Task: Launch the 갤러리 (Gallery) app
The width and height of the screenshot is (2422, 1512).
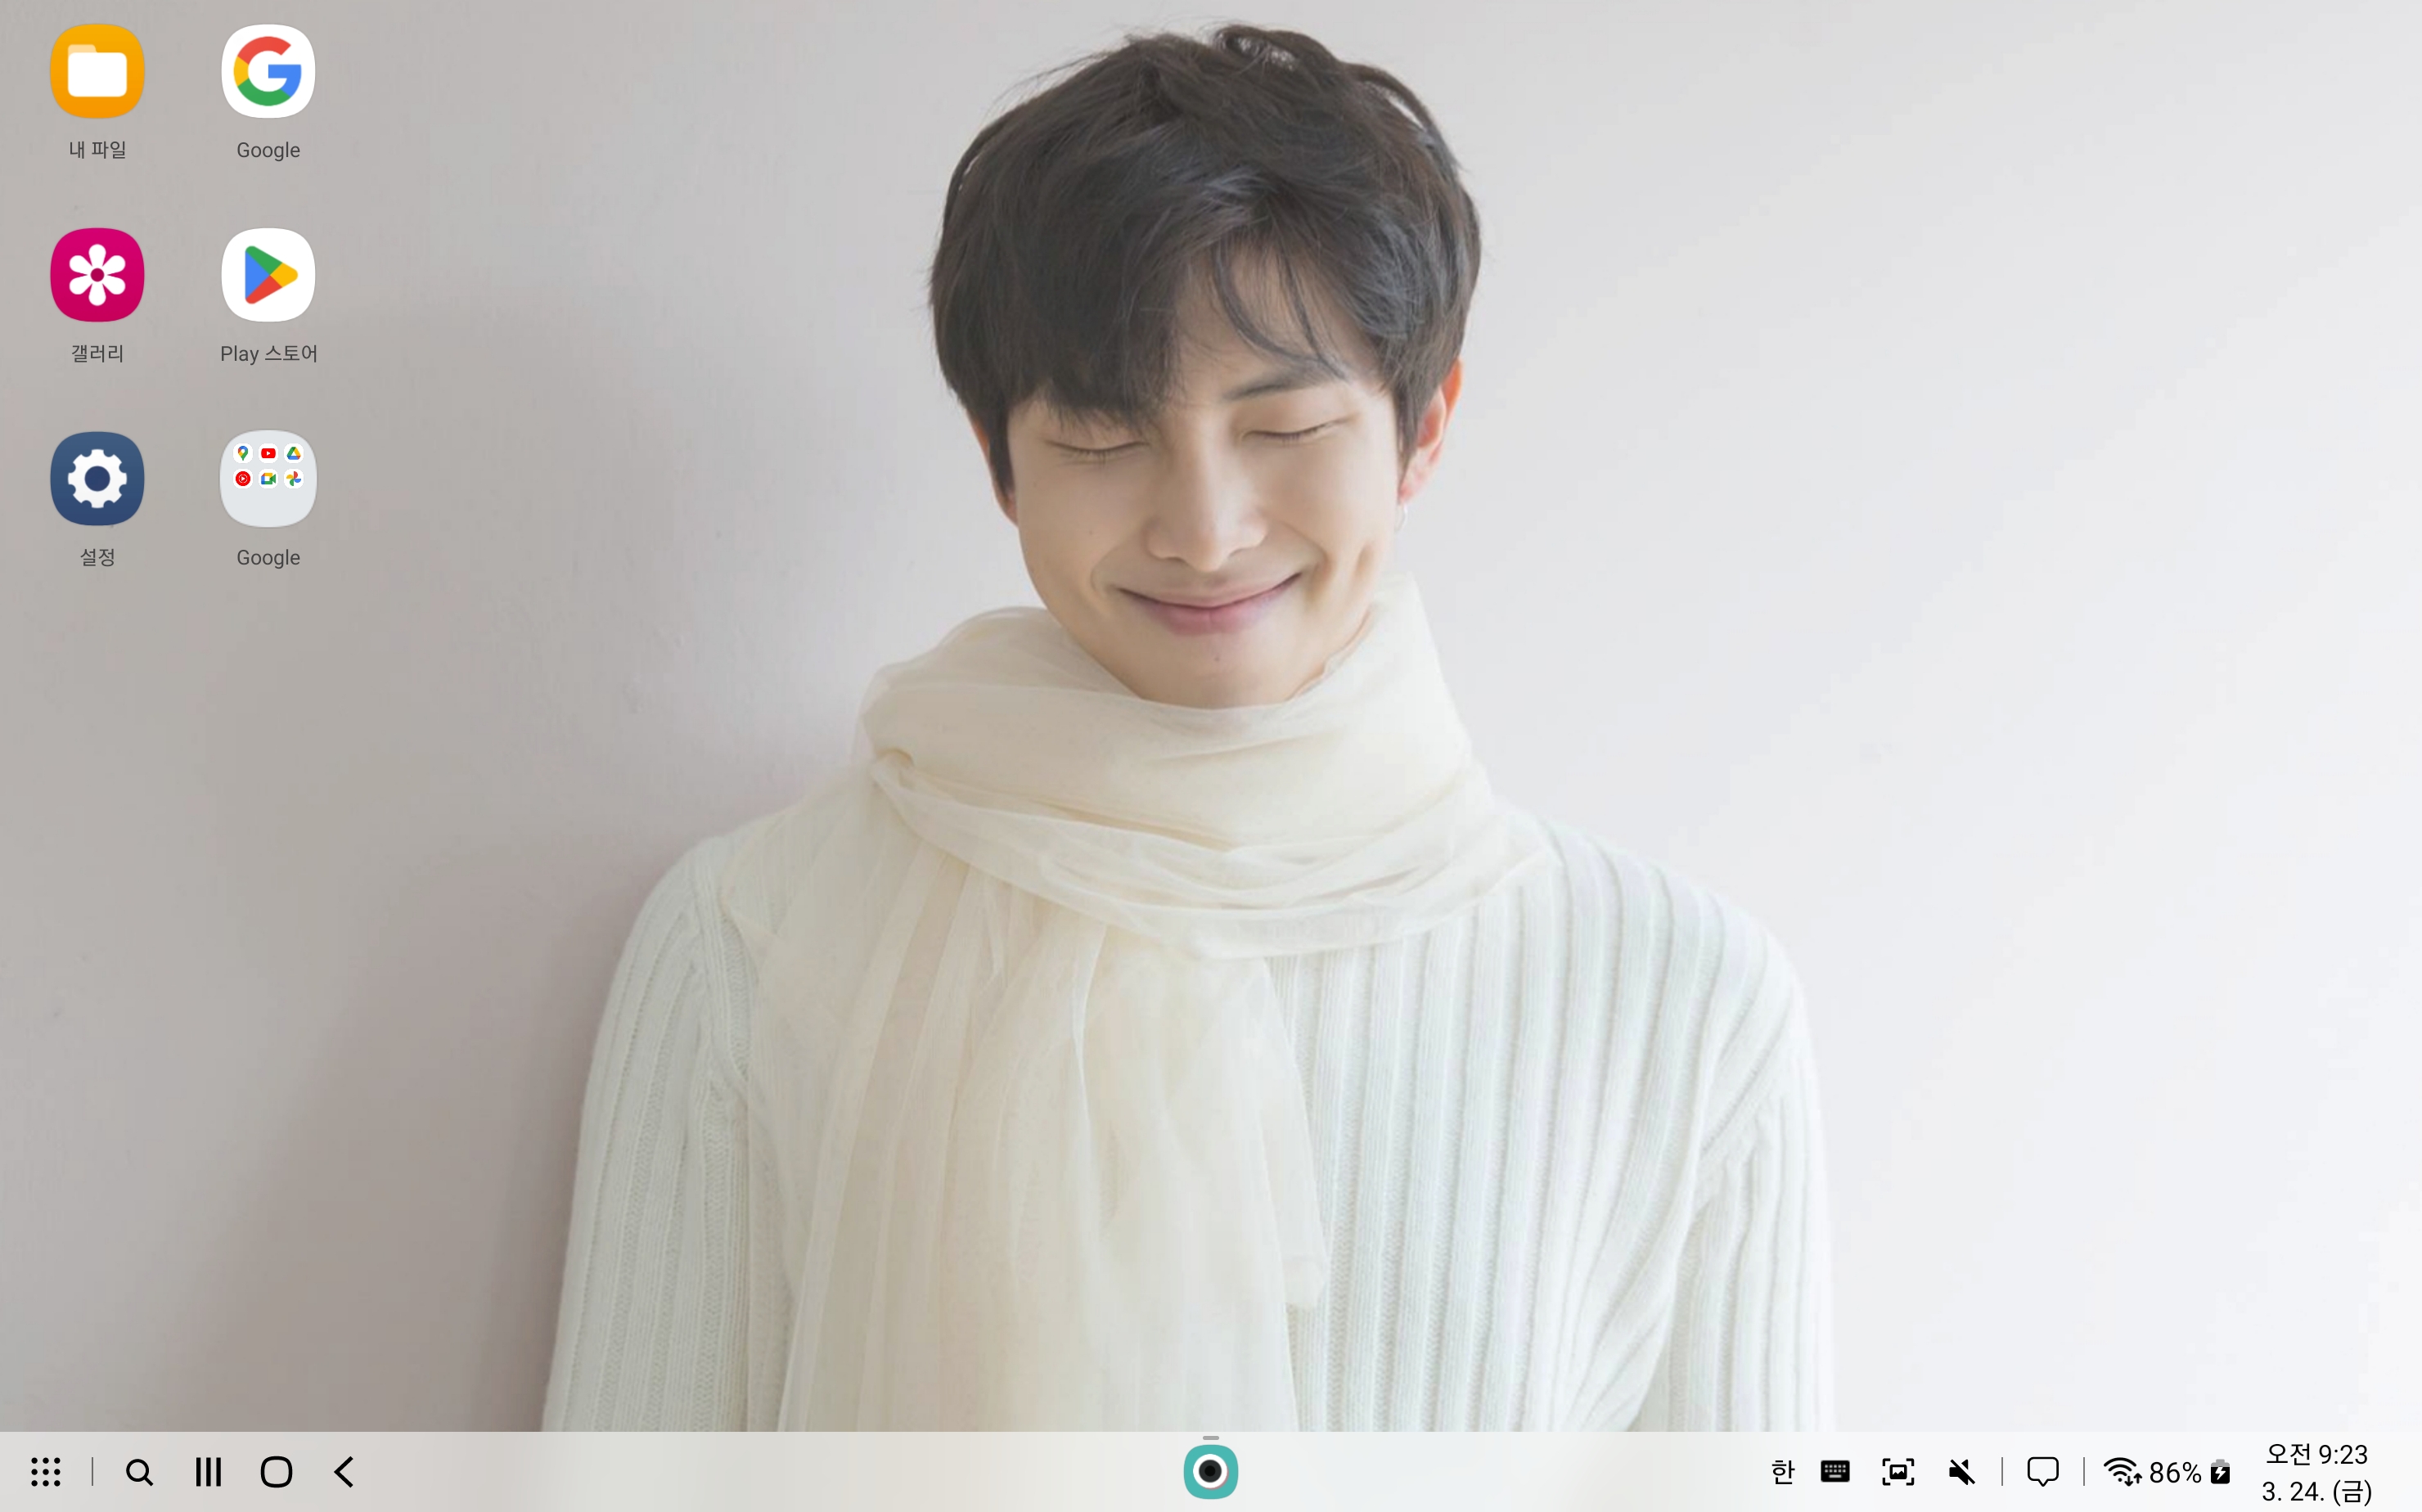Action: [97, 275]
